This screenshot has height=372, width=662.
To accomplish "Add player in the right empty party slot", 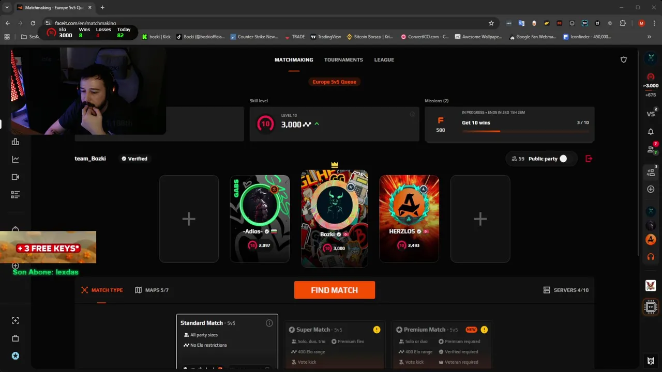I will pos(480,219).
